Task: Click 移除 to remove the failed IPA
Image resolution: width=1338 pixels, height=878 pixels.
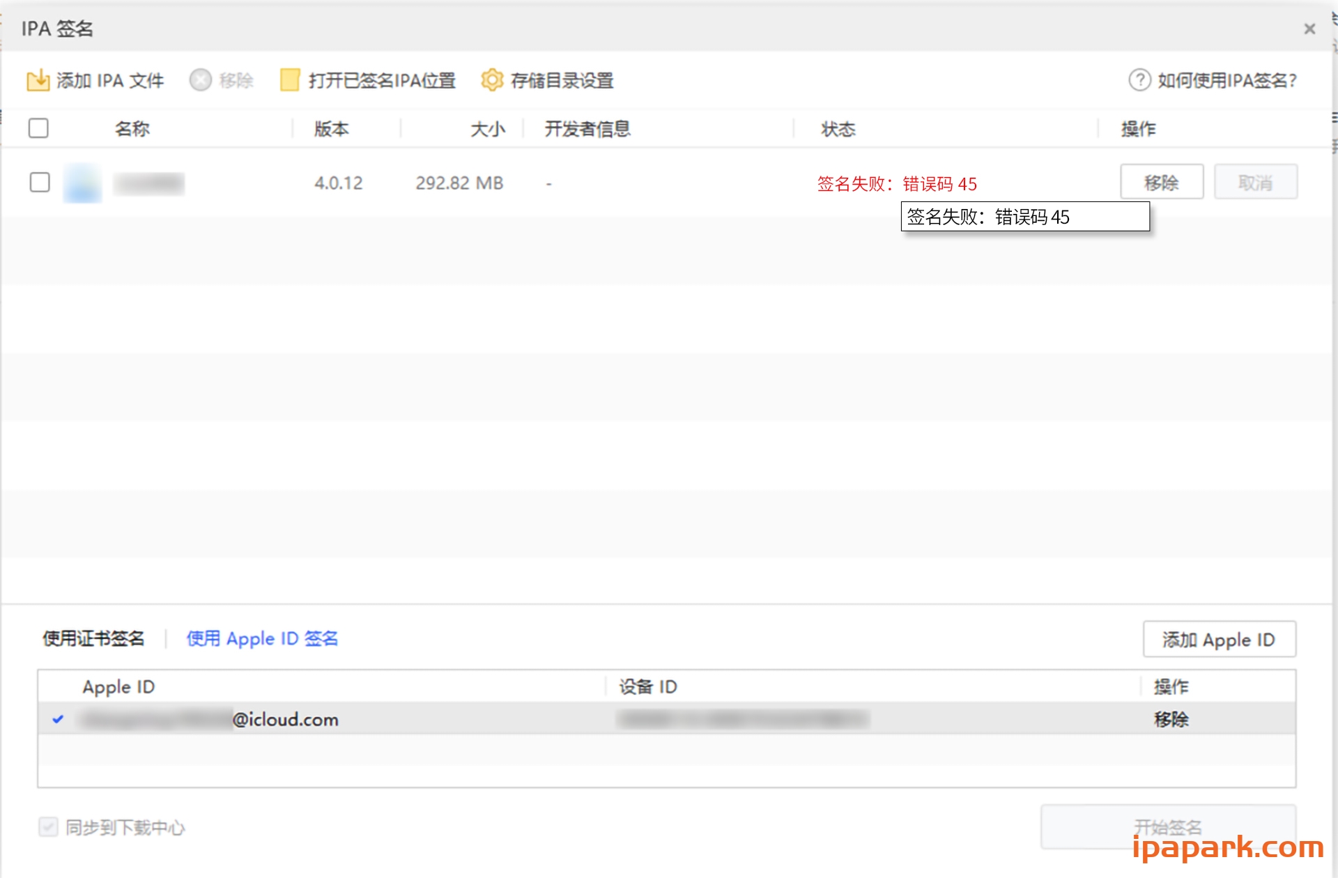Action: [x=1162, y=182]
